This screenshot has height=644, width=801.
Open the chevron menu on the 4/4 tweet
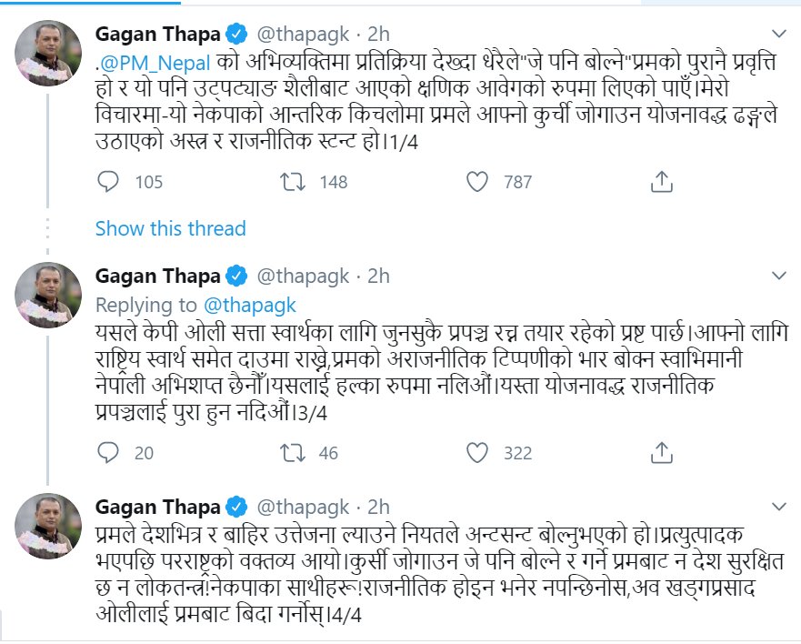pos(778,506)
